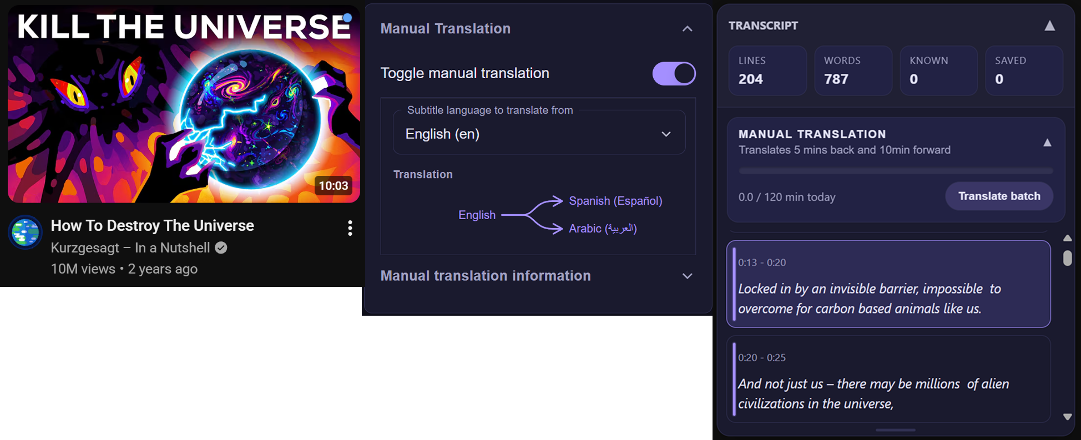Open the How To Destroy The Universe title
The height and width of the screenshot is (440, 1081).
coord(152,225)
